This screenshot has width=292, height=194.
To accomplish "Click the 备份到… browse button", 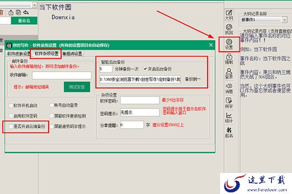I will [193, 79].
